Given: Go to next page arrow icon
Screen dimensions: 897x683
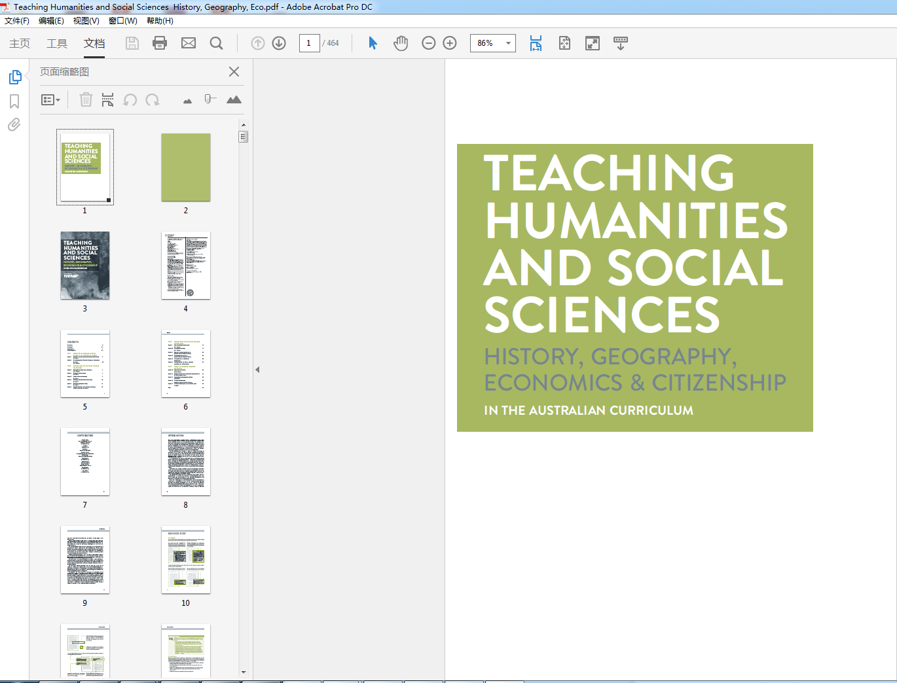Looking at the screenshot, I should click(x=279, y=43).
